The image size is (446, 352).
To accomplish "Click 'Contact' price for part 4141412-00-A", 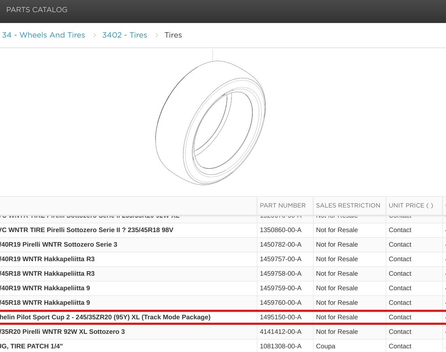I will (400, 331).
